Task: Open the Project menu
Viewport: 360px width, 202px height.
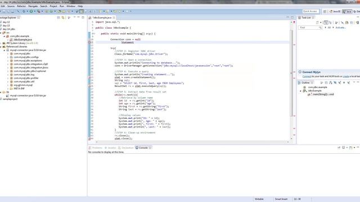Action: tap(53, 6)
